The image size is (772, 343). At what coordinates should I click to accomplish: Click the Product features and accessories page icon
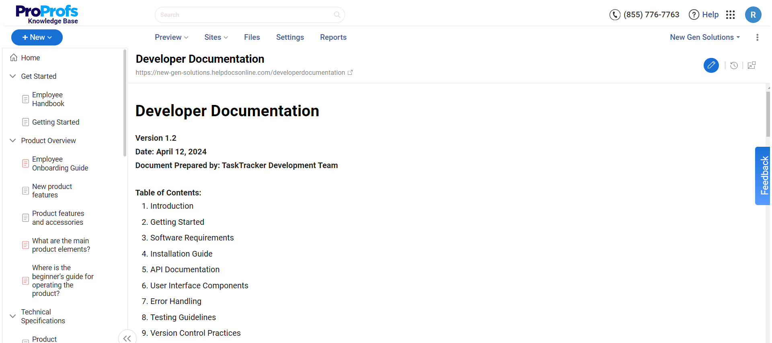(26, 218)
